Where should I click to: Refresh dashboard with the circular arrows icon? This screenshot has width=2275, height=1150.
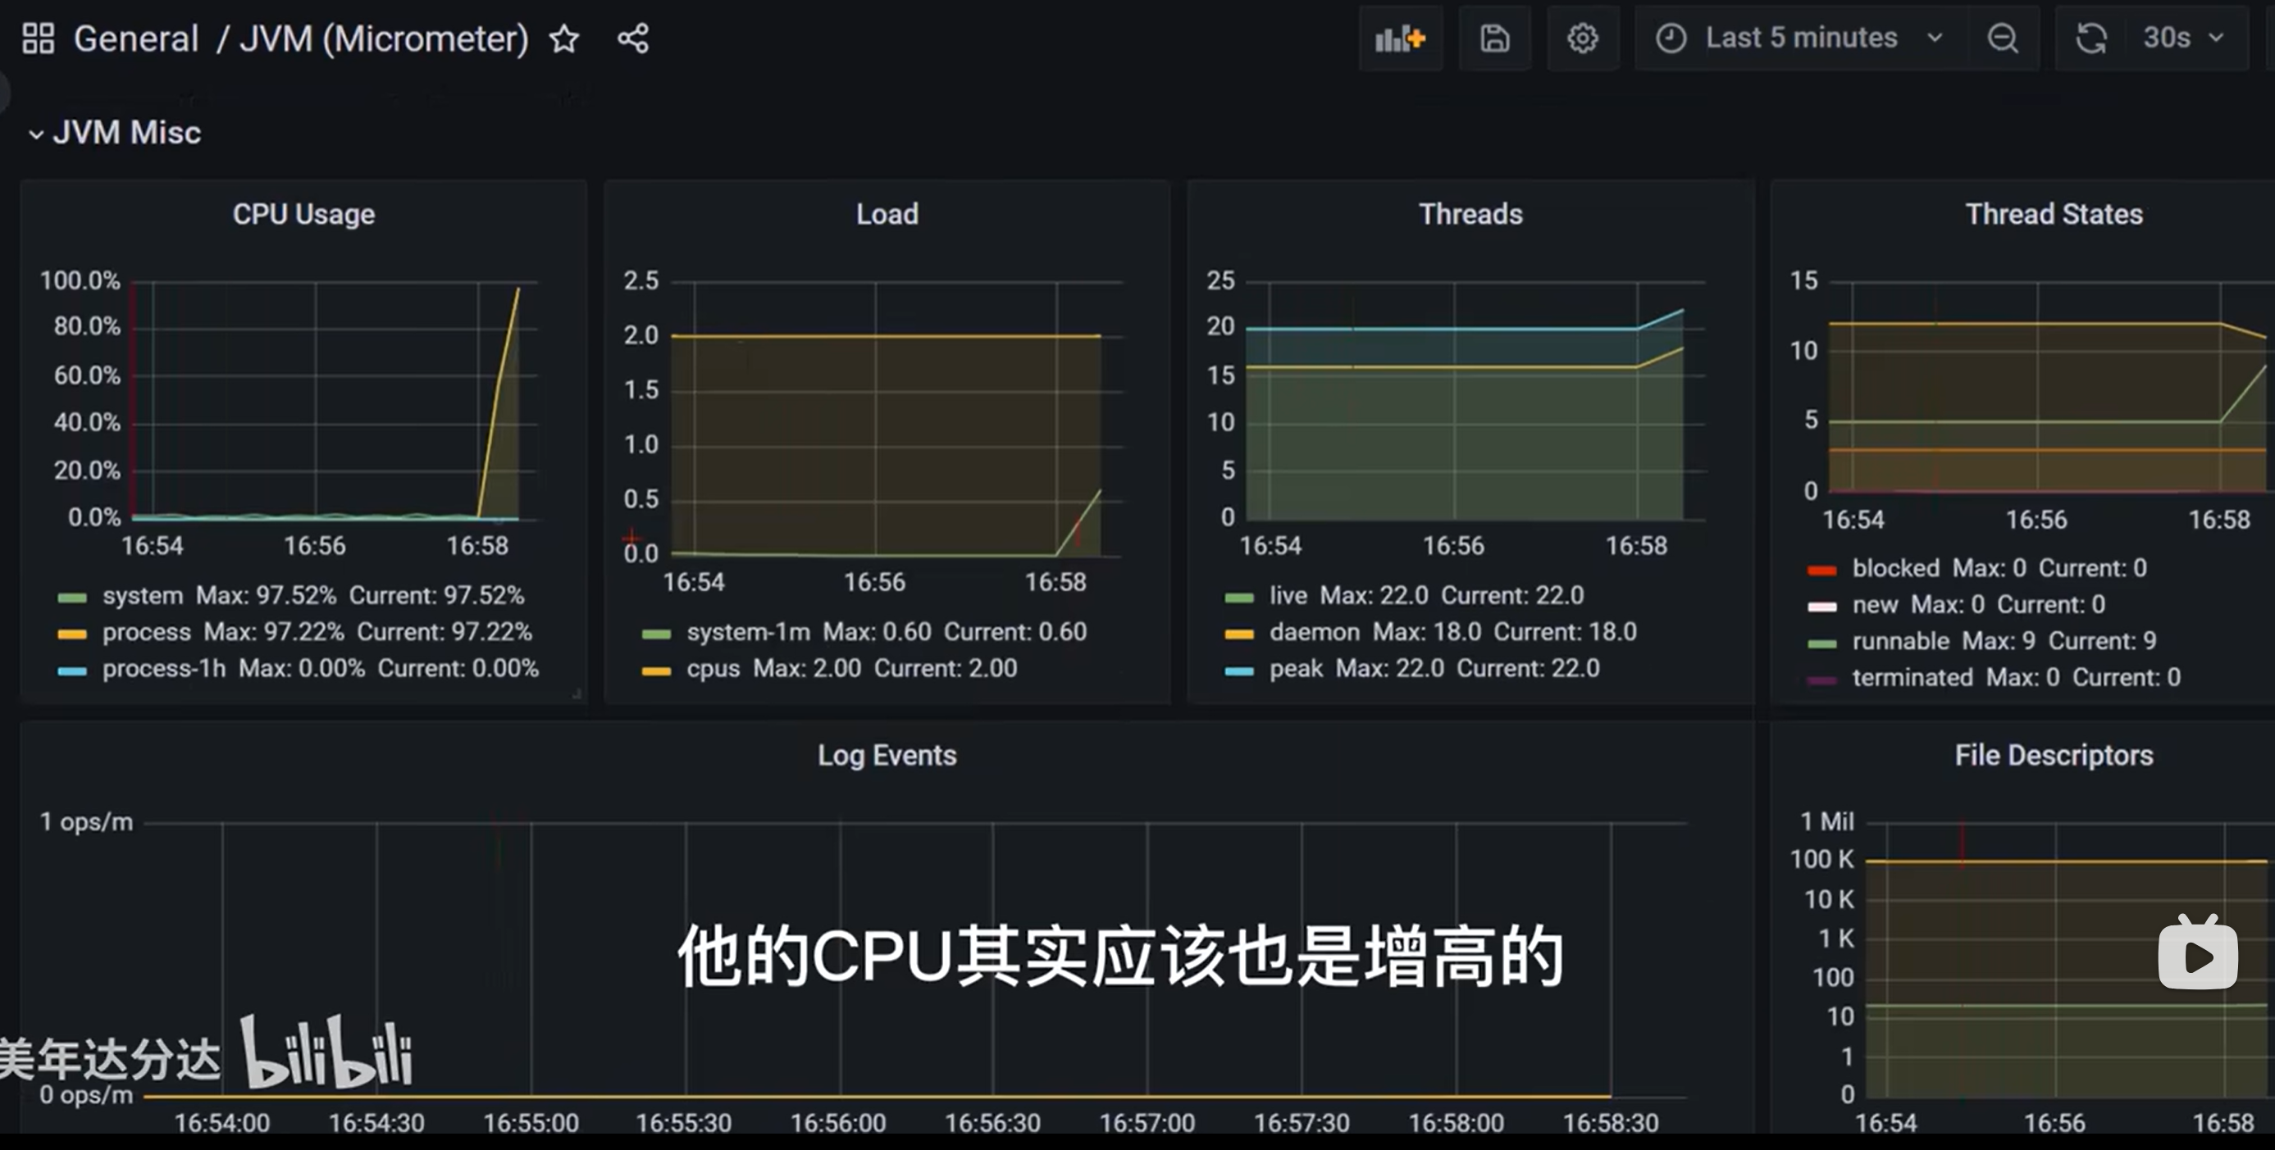(x=2090, y=38)
